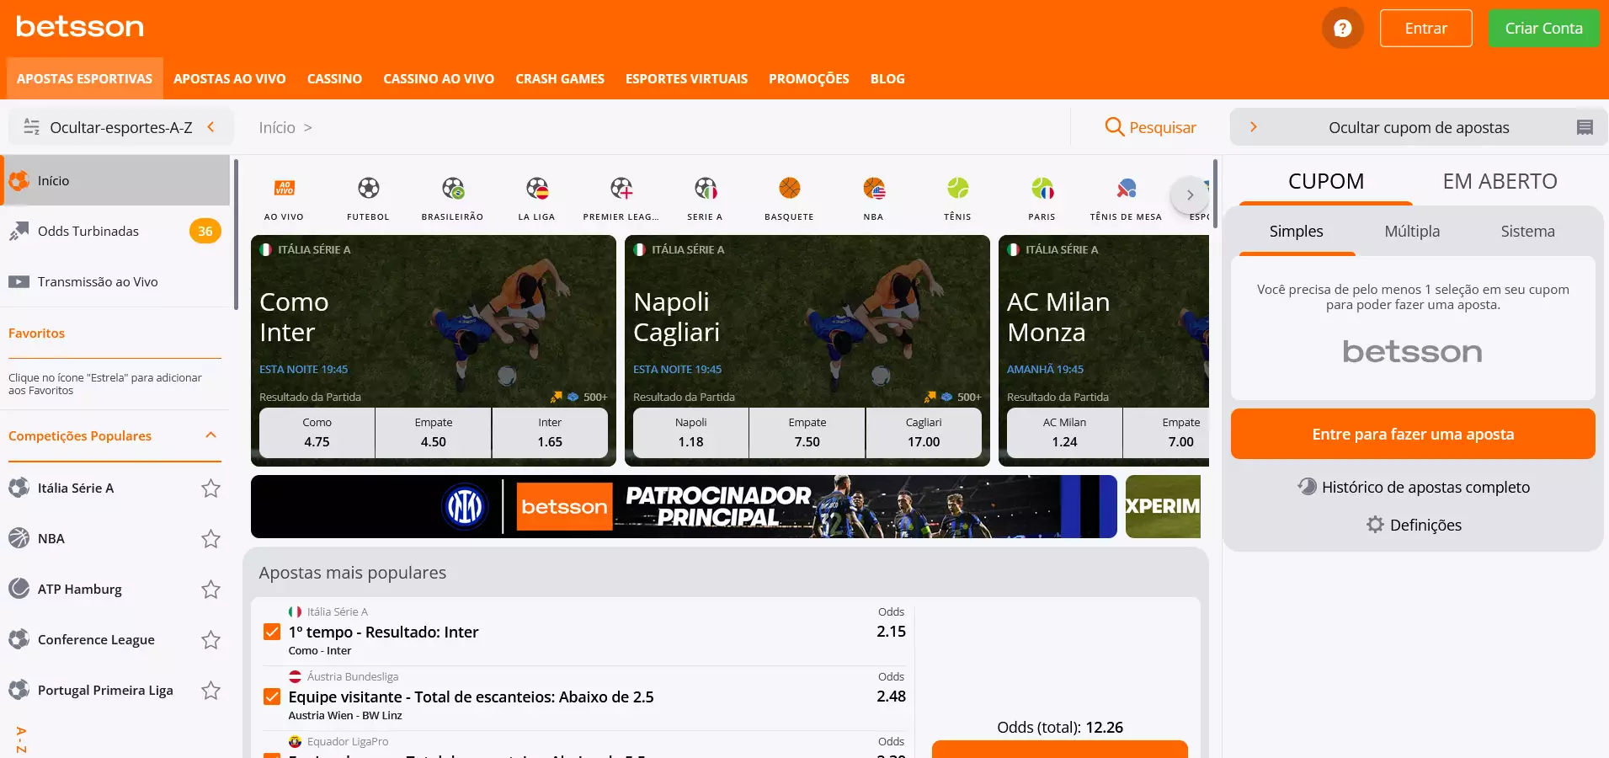1609x758 pixels.
Task: Switch to the Múltipla bet tab
Action: click(1412, 232)
